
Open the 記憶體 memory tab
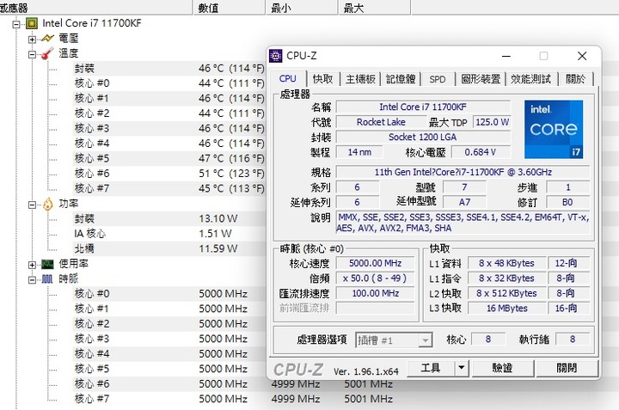pyautogui.click(x=401, y=79)
